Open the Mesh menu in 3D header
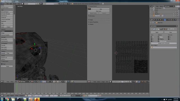This screenshot has height=101, width=180. pyautogui.click(x=16, y=82)
